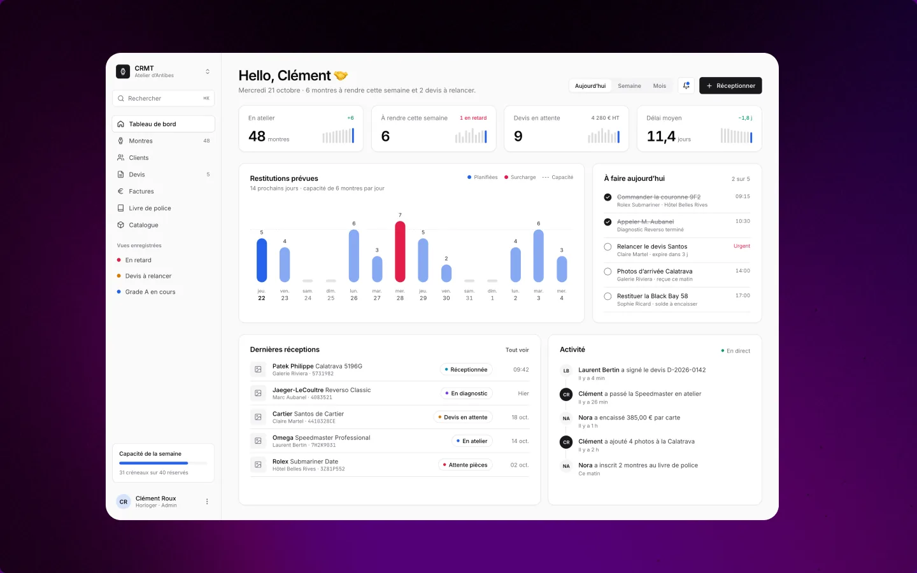This screenshot has height=573, width=917.
Task: Switch to the Semaine tab
Action: [x=629, y=86]
